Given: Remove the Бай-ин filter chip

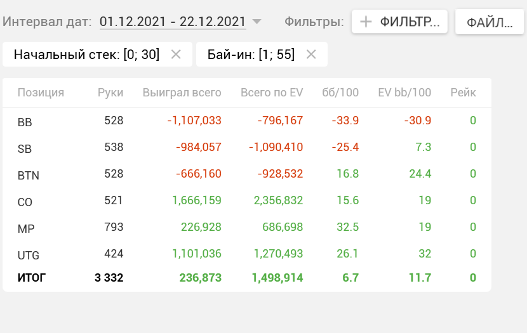Looking at the screenshot, I should [311, 54].
